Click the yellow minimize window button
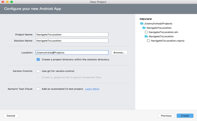 tap(7, 2)
